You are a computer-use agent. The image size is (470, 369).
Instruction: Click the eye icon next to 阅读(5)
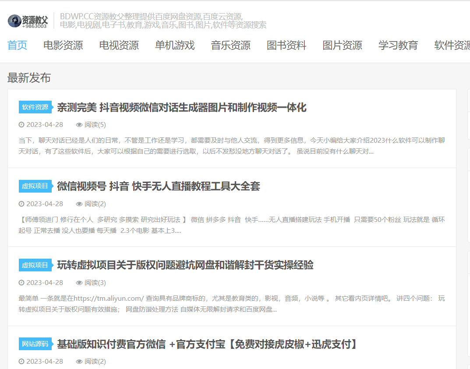point(79,125)
